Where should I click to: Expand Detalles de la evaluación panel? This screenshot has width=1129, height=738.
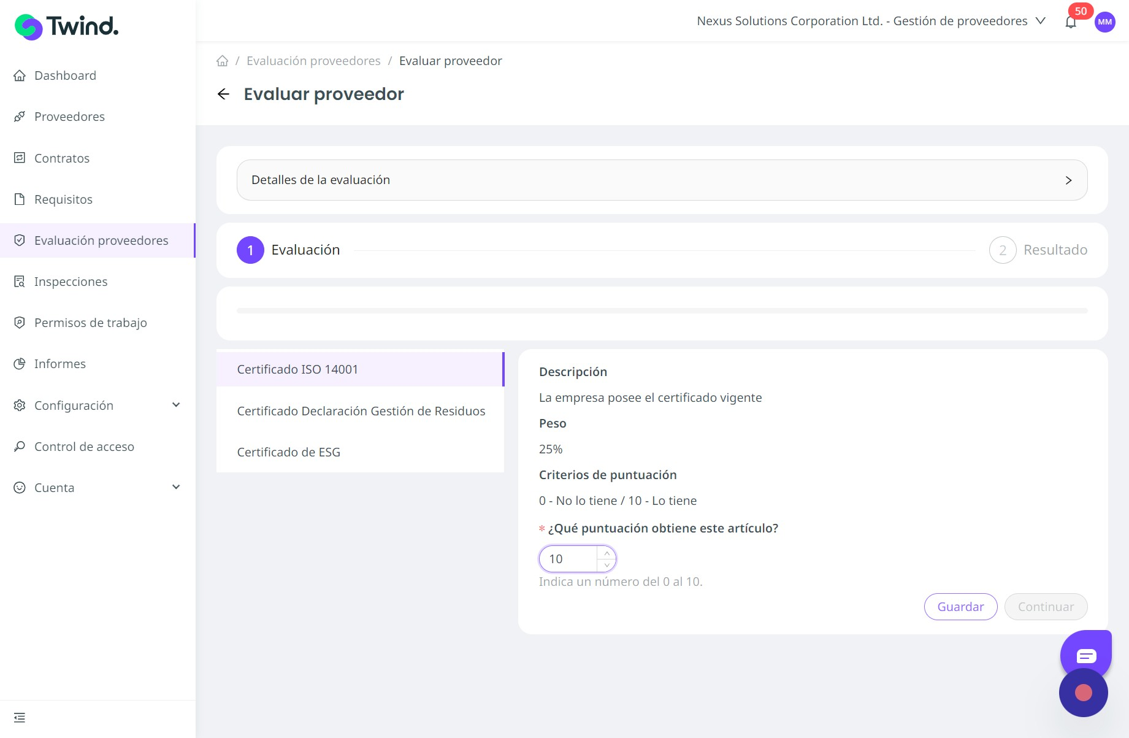pos(662,180)
